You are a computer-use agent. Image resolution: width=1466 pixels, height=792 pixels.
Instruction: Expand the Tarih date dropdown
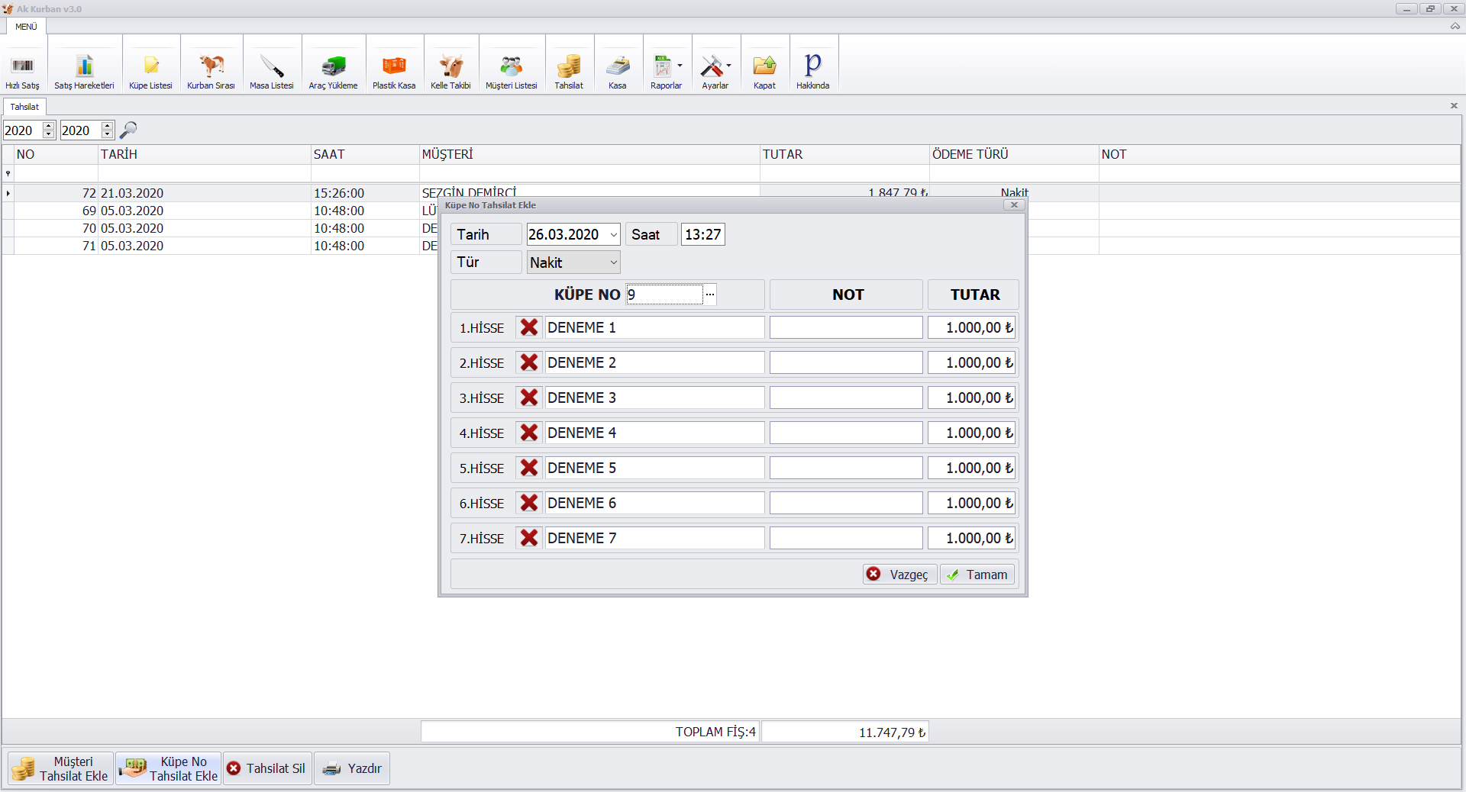point(613,235)
